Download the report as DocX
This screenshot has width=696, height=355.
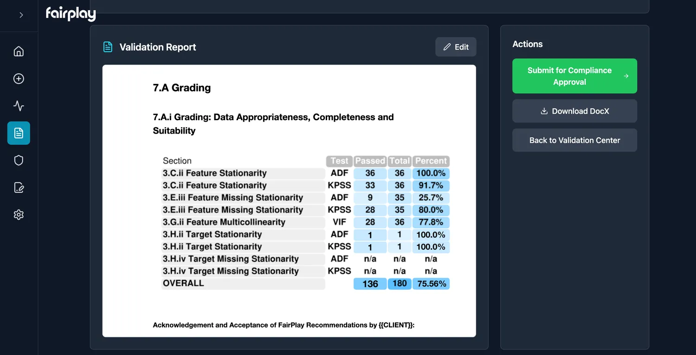(574, 111)
